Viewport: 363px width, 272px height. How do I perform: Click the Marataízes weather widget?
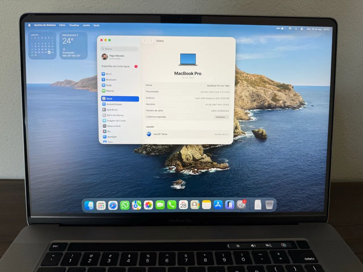73,45
